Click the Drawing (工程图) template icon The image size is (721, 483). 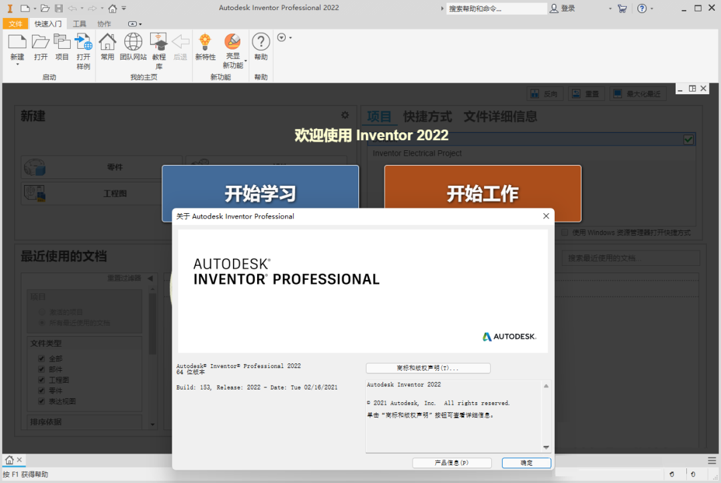pyautogui.click(x=35, y=193)
